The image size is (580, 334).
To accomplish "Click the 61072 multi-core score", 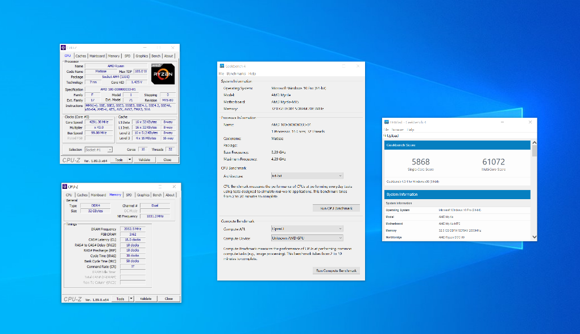I will (494, 162).
